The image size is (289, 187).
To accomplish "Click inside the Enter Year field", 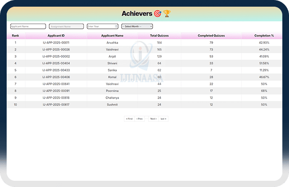I will pyautogui.click(x=100, y=27).
